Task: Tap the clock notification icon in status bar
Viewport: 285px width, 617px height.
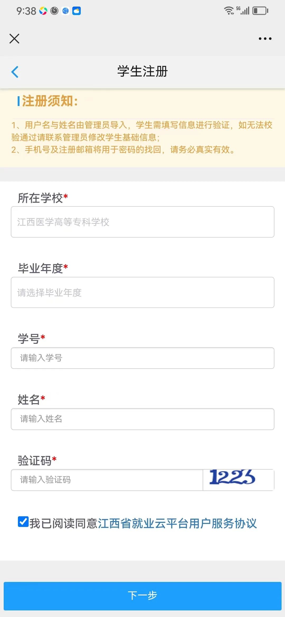Action: click(x=54, y=11)
